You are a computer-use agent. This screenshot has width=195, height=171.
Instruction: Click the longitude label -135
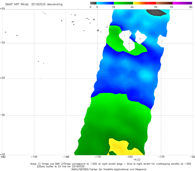click(x=97, y=157)
